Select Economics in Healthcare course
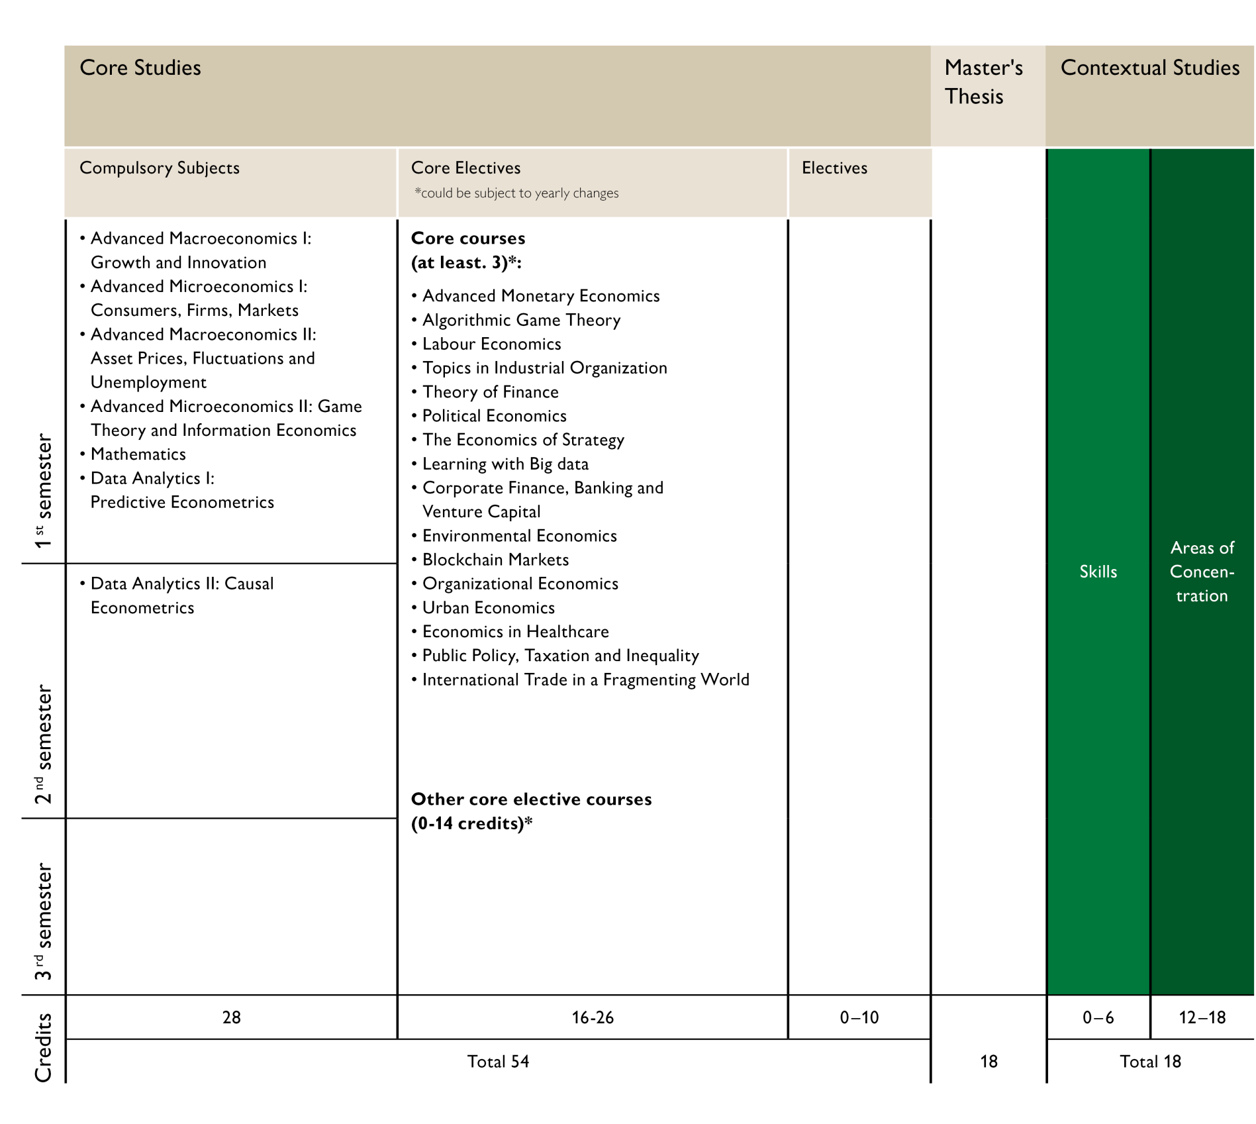 pos(515,632)
